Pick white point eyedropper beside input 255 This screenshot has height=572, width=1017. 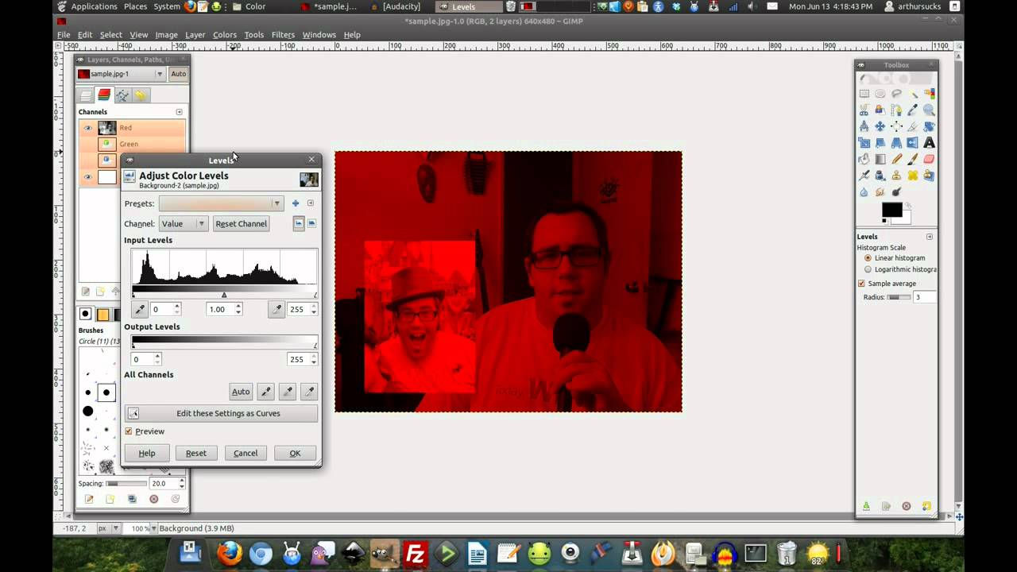pos(276,309)
